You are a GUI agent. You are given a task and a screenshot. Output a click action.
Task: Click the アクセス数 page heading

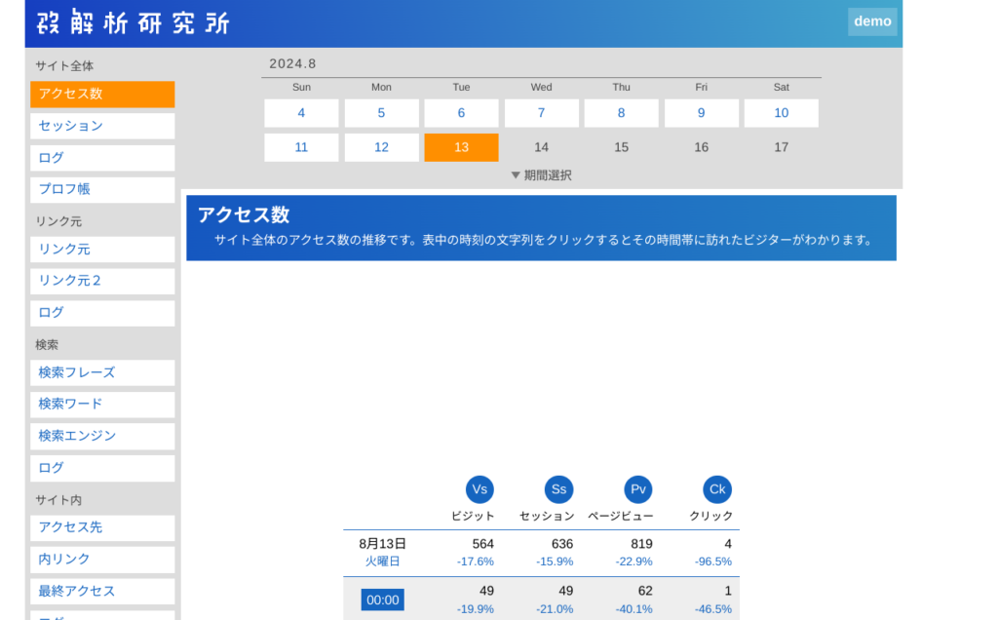coord(244,215)
